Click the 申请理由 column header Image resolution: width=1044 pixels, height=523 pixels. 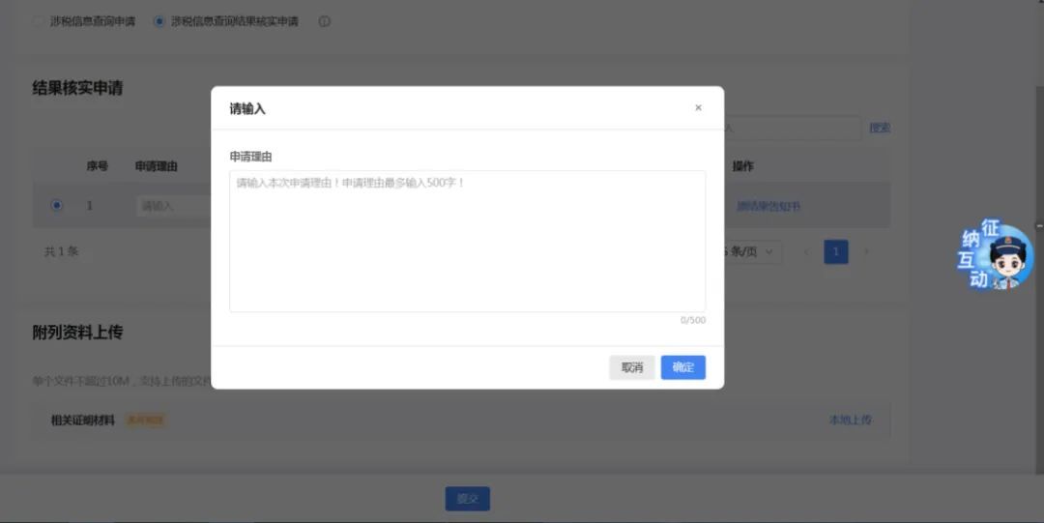coord(156,166)
